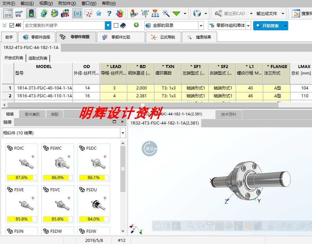Screen dimensions: 312x244
Task: Switch to the 搜索结果 tab
Action: pos(200,37)
